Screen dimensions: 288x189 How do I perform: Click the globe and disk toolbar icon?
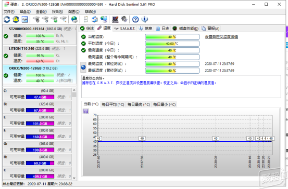[x=74, y=19]
